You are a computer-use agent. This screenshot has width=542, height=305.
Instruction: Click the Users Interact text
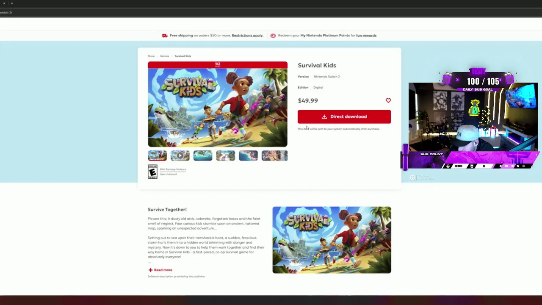click(169, 174)
